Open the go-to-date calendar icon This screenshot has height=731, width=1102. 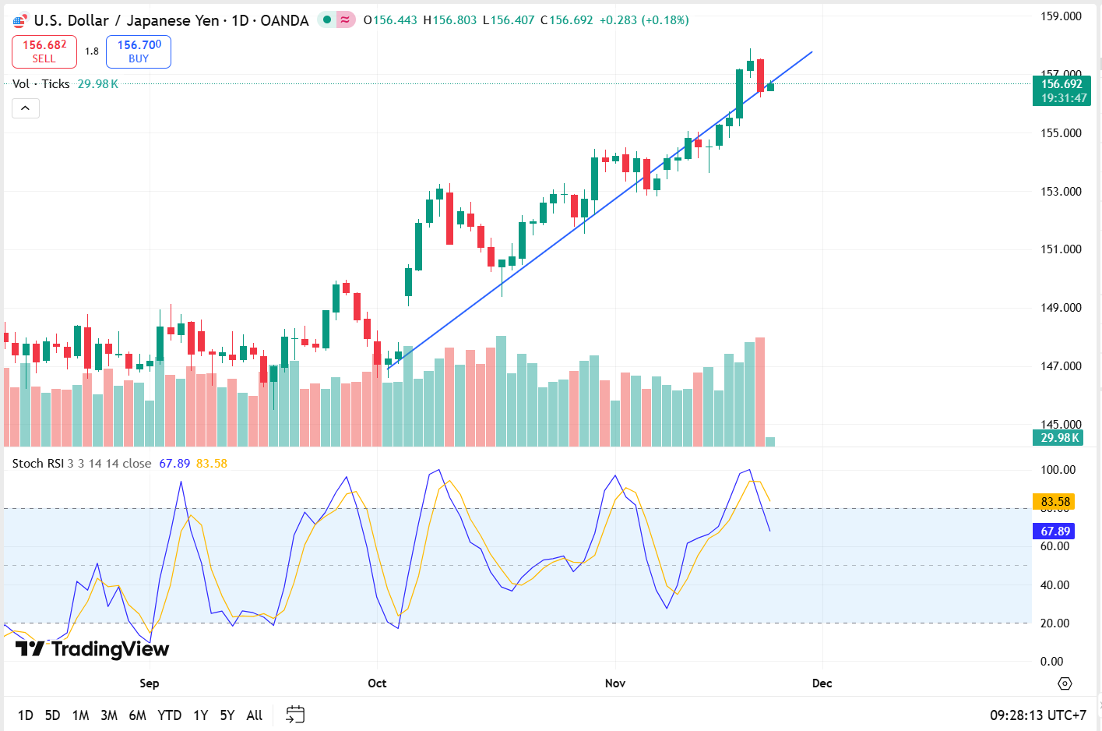coord(294,714)
